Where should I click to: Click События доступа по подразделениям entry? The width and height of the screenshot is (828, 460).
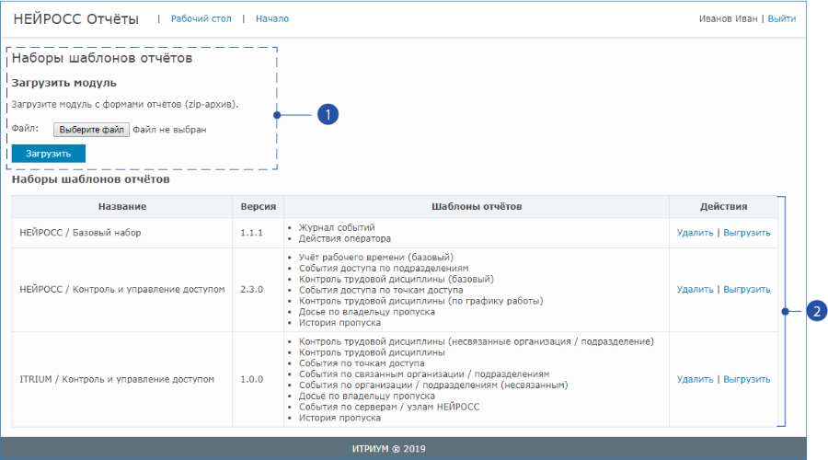tap(384, 269)
